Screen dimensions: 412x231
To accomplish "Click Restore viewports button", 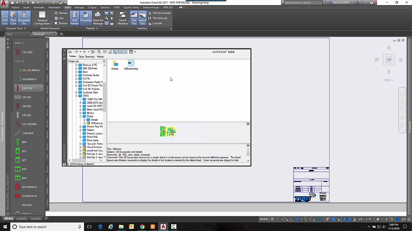I will [61, 23].
